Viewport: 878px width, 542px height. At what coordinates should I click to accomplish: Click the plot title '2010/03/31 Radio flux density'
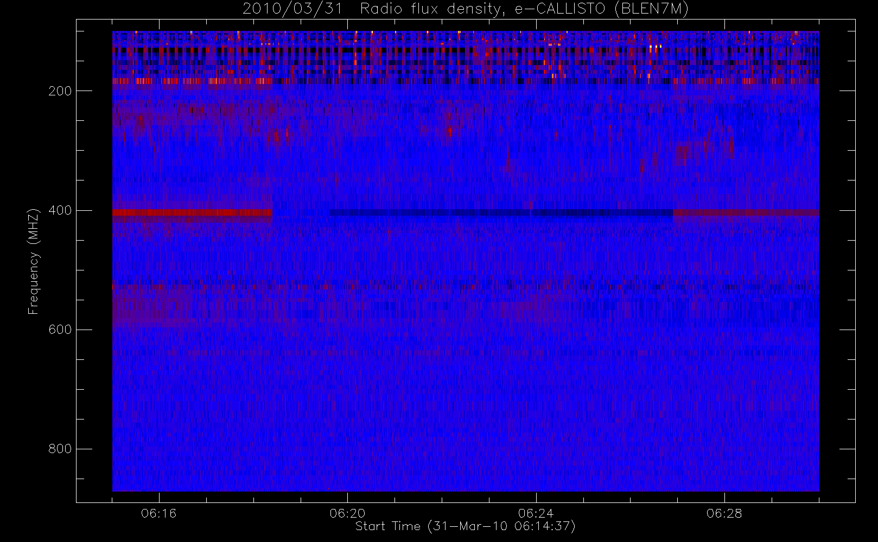pos(465,9)
